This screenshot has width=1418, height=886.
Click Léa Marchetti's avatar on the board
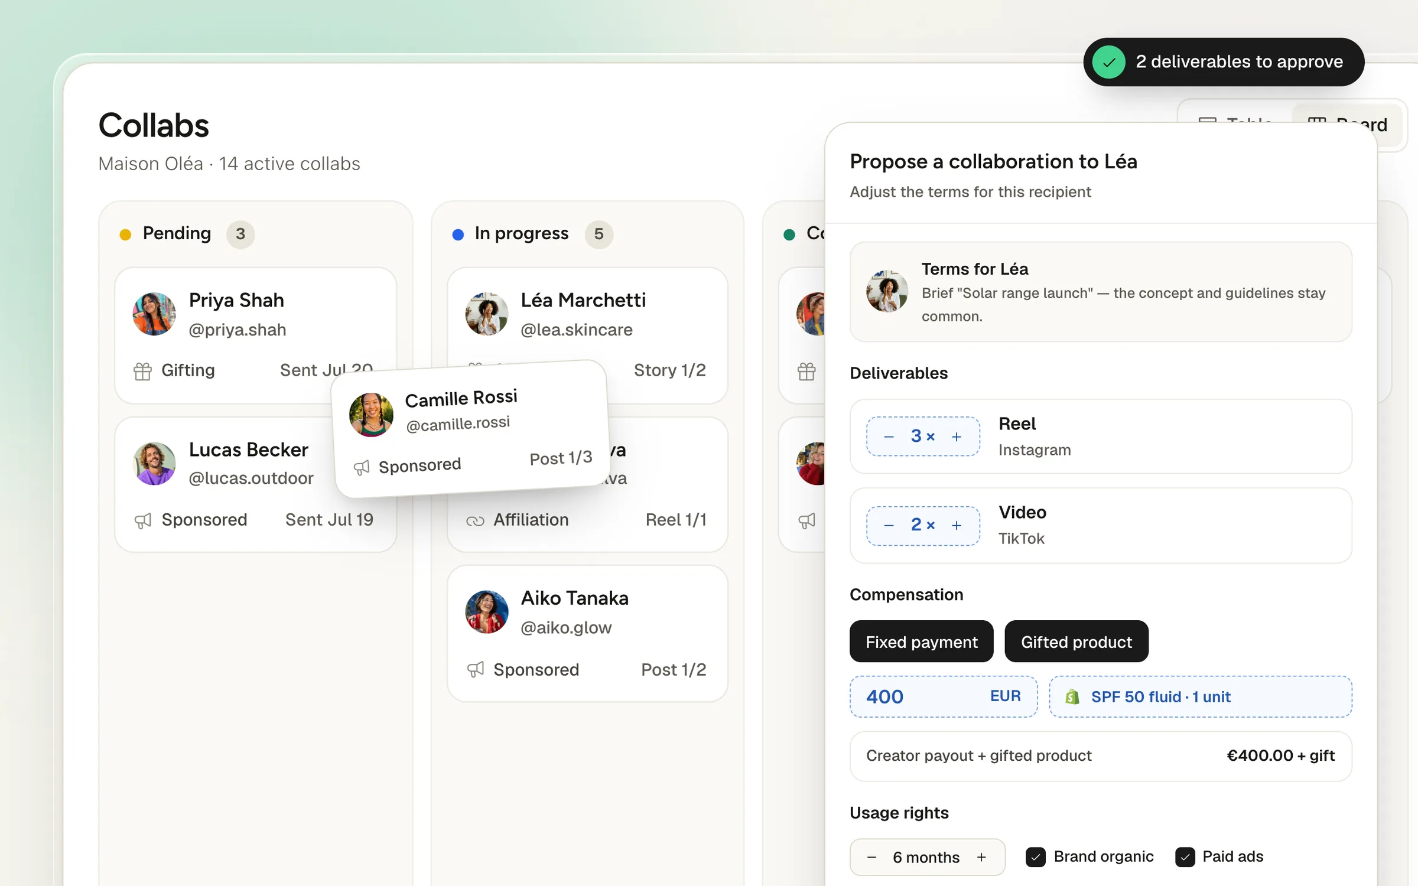coord(487,314)
